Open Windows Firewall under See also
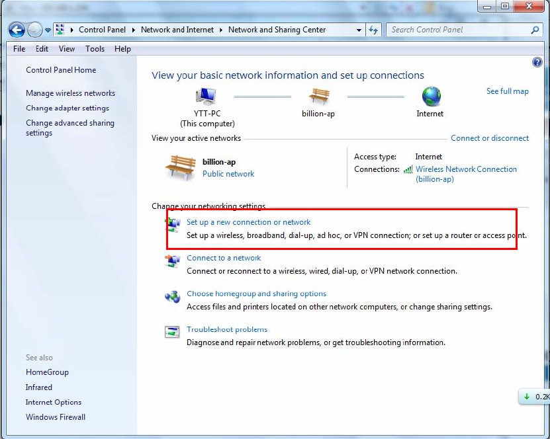550x439 pixels. click(56, 417)
